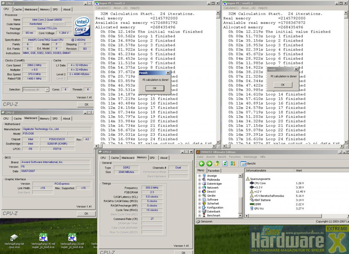
Task: Switch to Cache tab in top CPU-Z window
Action: tap(18, 10)
